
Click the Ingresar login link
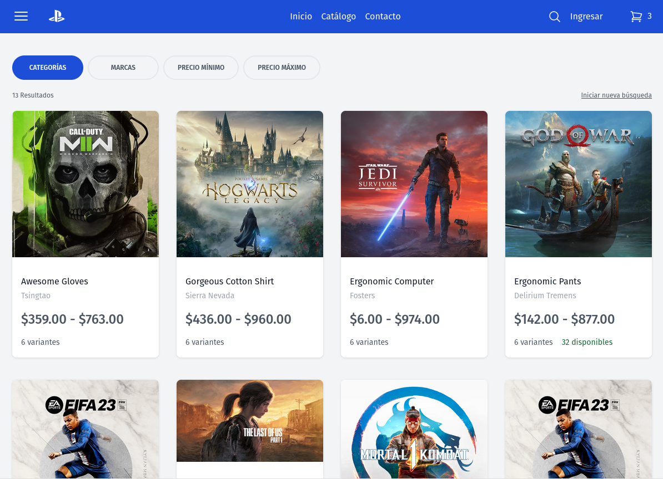click(x=586, y=17)
